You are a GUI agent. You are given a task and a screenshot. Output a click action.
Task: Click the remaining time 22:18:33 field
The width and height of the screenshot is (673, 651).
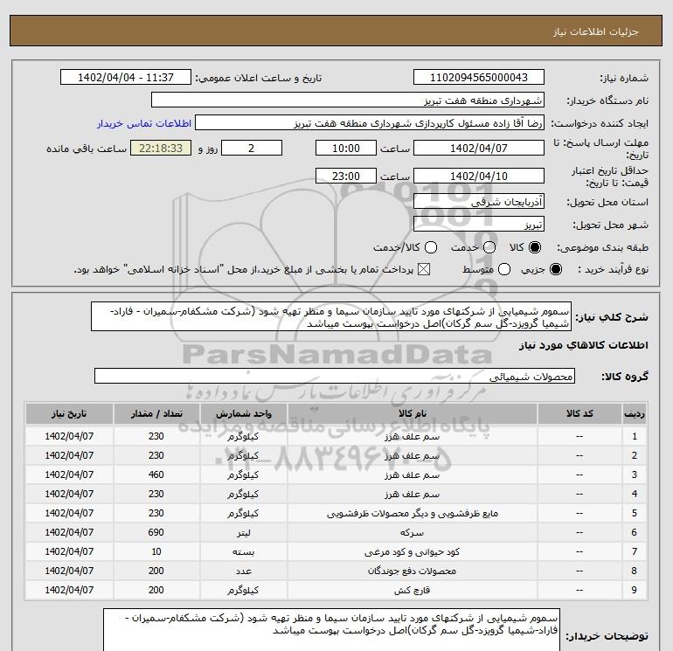(x=161, y=148)
